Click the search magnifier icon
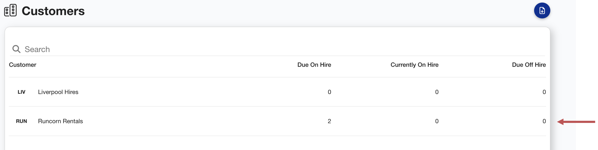The image size is (598, 150). click(16, 49)
